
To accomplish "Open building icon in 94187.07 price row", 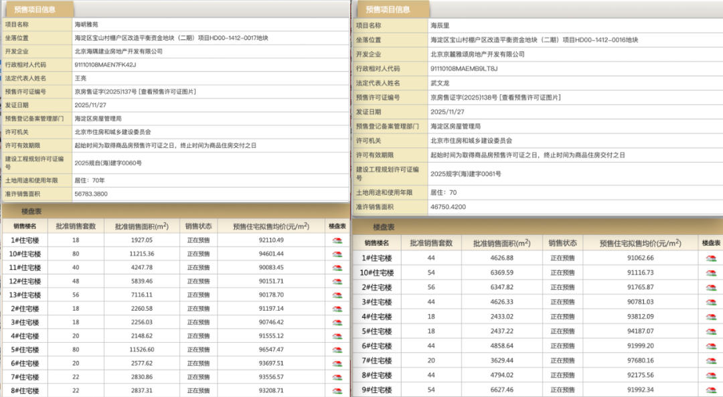I will [x=710, y=331].
